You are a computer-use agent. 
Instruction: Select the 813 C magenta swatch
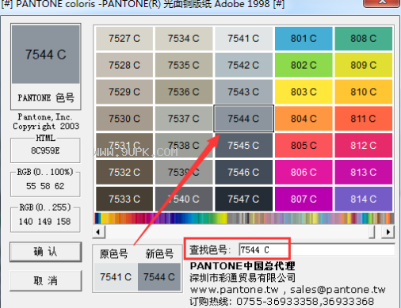tap(364, 172)
